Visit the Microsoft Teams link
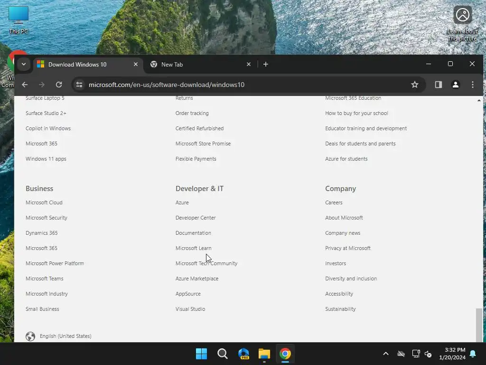 tap(44, 279)
